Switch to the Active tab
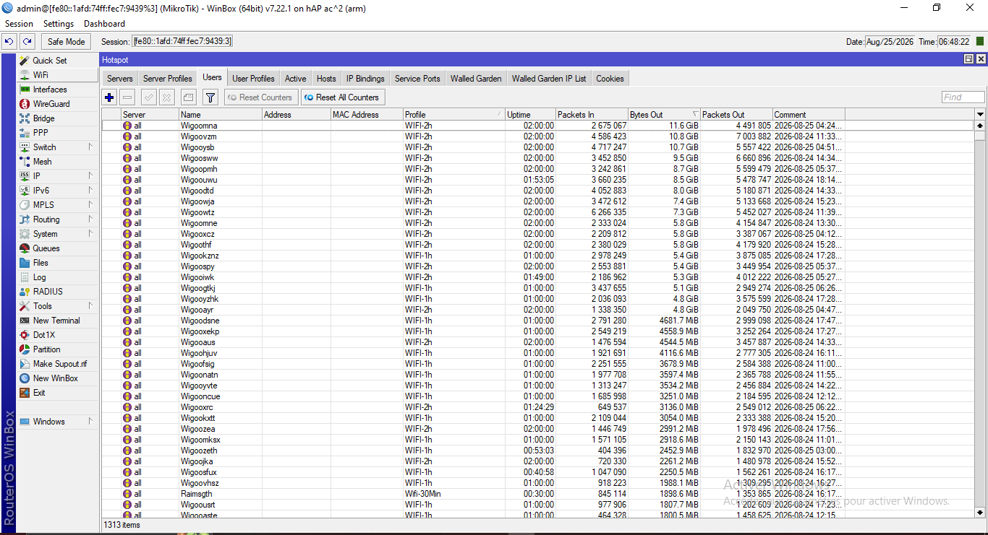 pos(296,79)
